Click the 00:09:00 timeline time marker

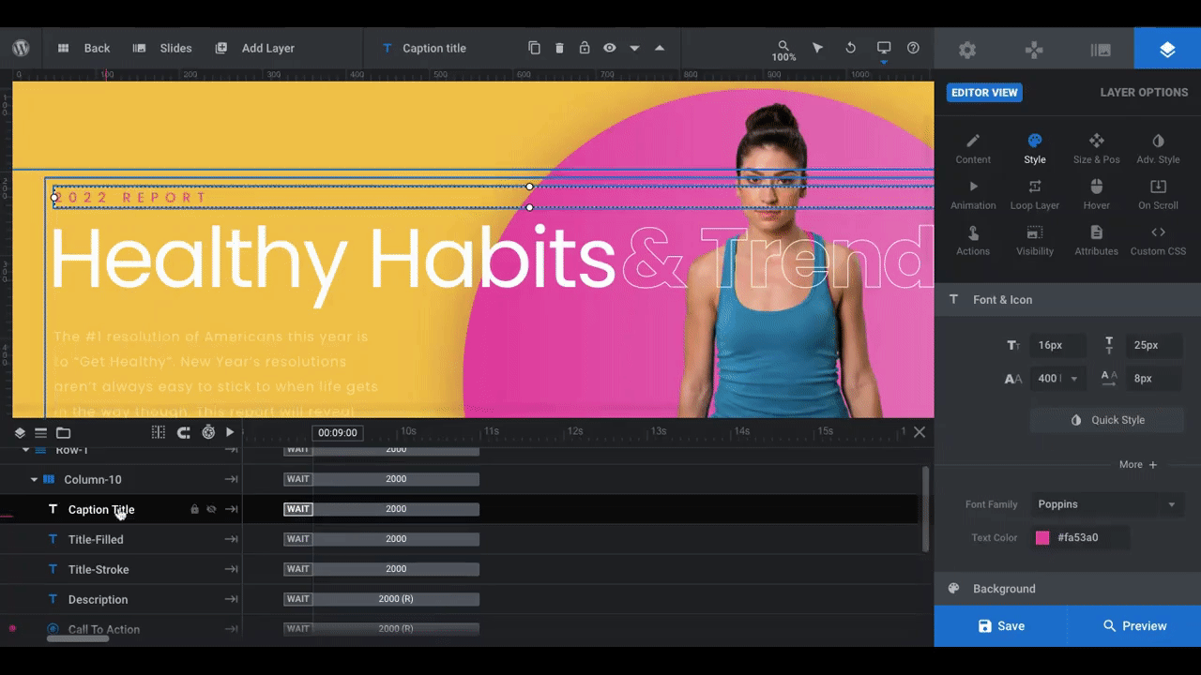tap(338, 432)
